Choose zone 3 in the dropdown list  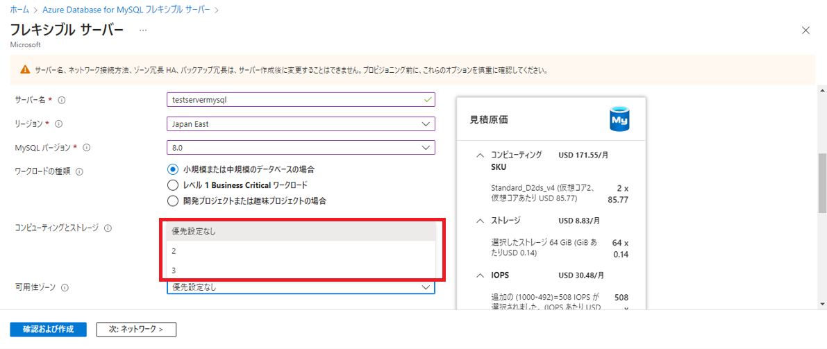301,270
